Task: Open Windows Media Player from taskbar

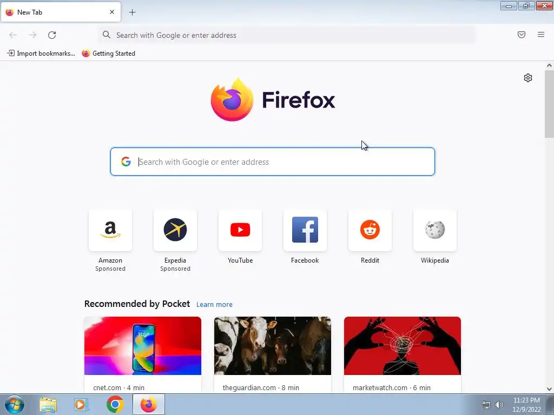Action: point(81,404)
